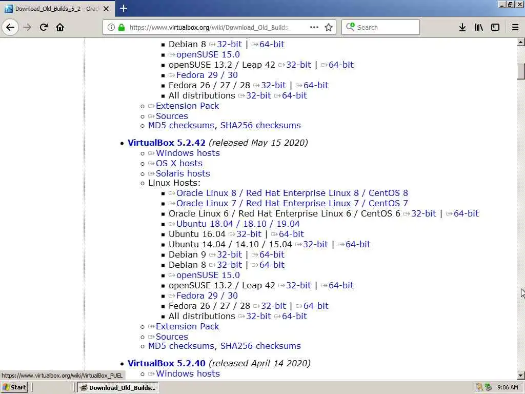Download Debian 9 32-bit package
Viewport: 525px width, 394px height.
(229, 254)
